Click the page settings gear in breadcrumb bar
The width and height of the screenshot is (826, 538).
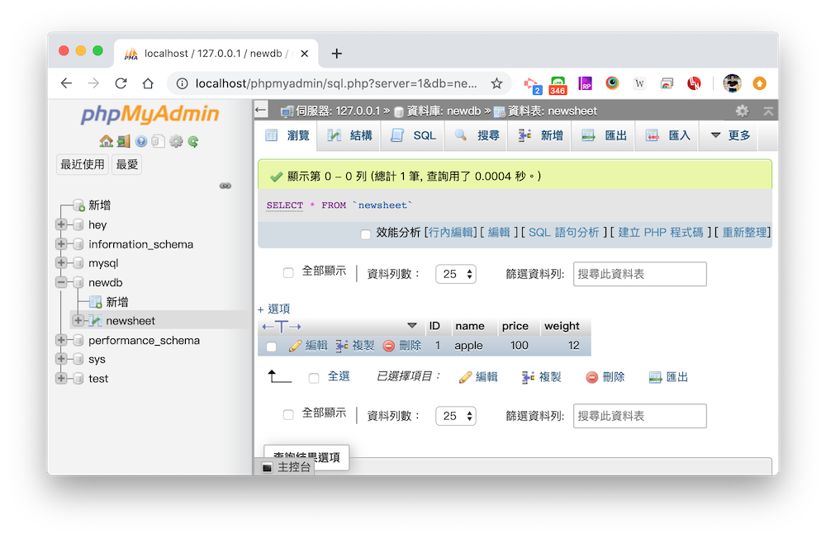[x=742, y=111]
